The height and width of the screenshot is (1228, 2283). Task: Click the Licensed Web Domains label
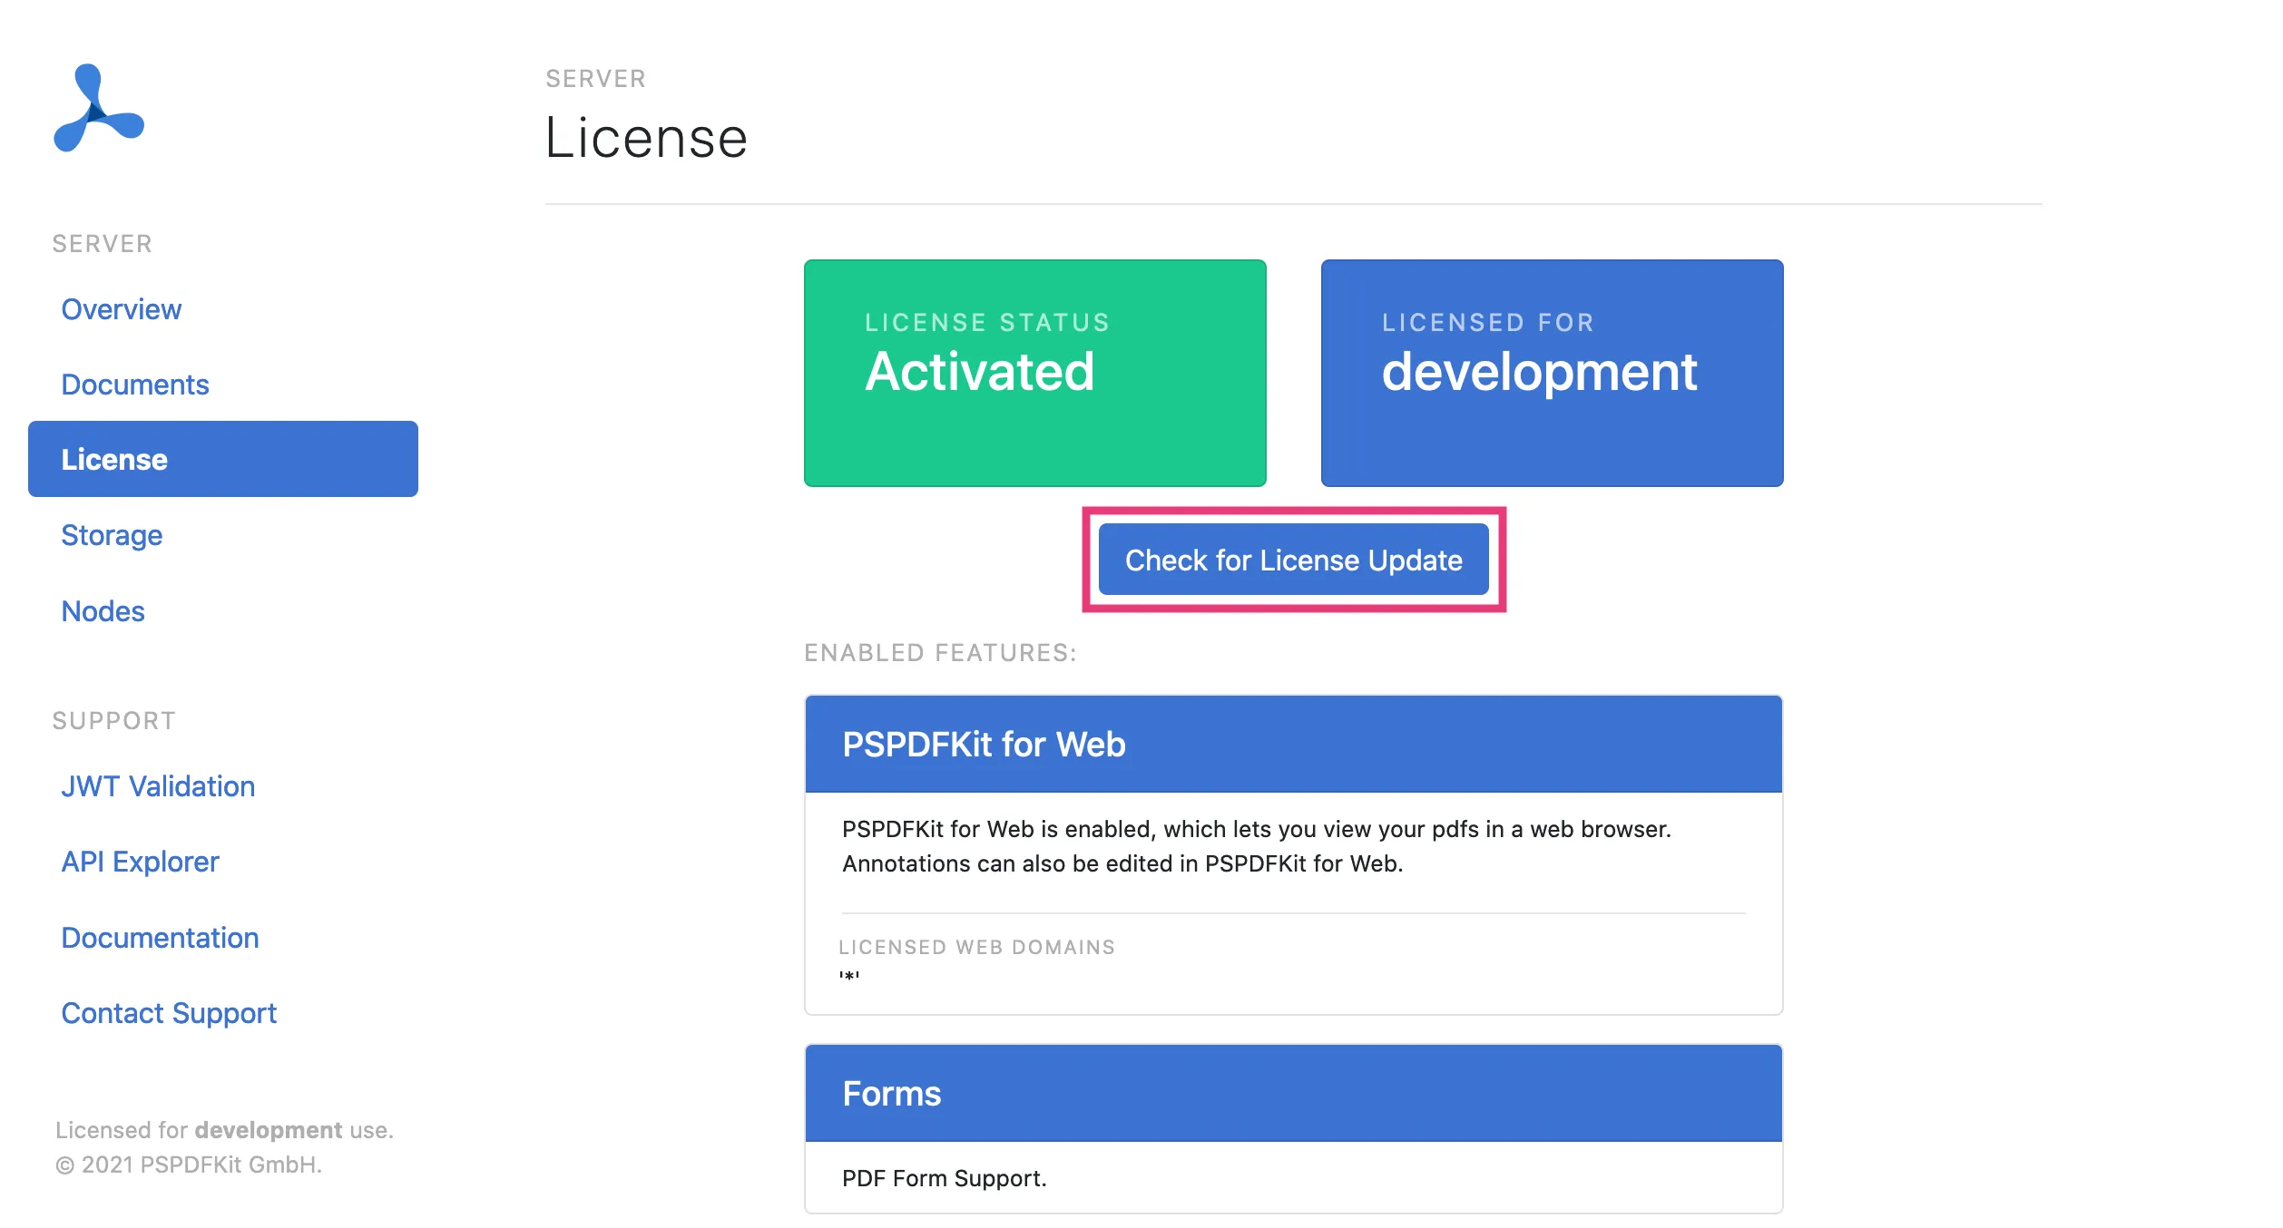(976, 947)
